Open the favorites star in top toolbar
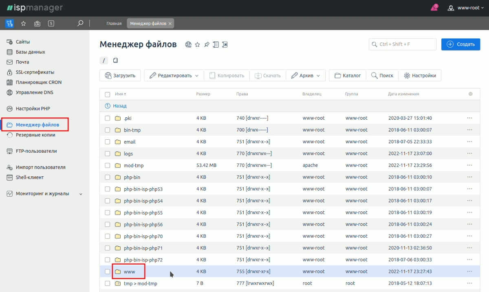 tap(23, 23)
